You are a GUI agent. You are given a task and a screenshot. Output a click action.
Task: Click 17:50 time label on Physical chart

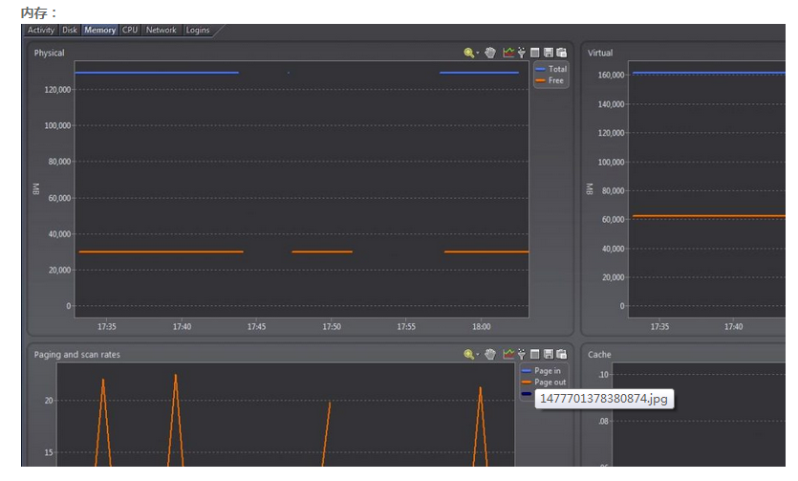[x=332, y=327]
